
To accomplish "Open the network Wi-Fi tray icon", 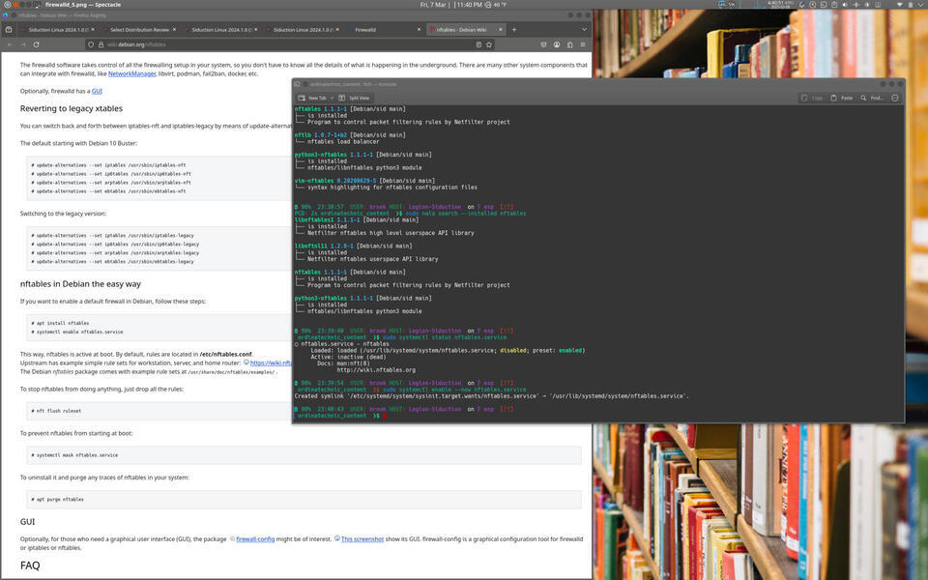I will point(900,4).
